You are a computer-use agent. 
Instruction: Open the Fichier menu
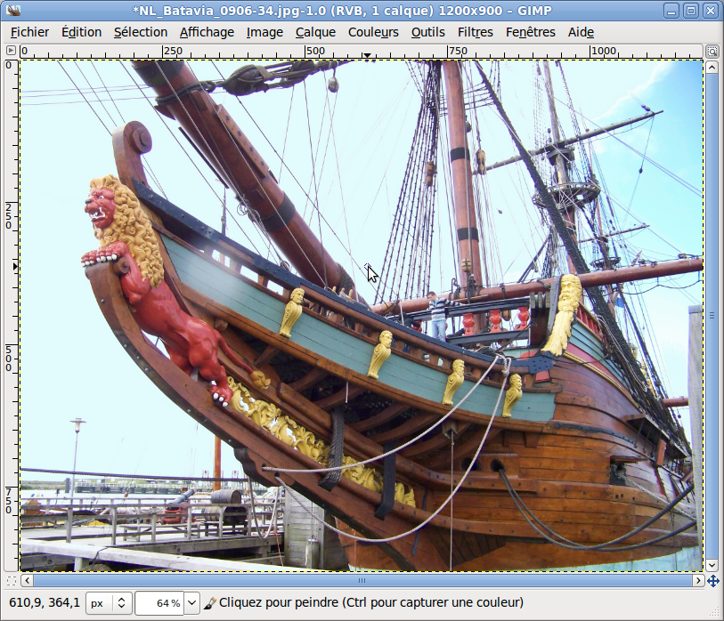[29, 32]
